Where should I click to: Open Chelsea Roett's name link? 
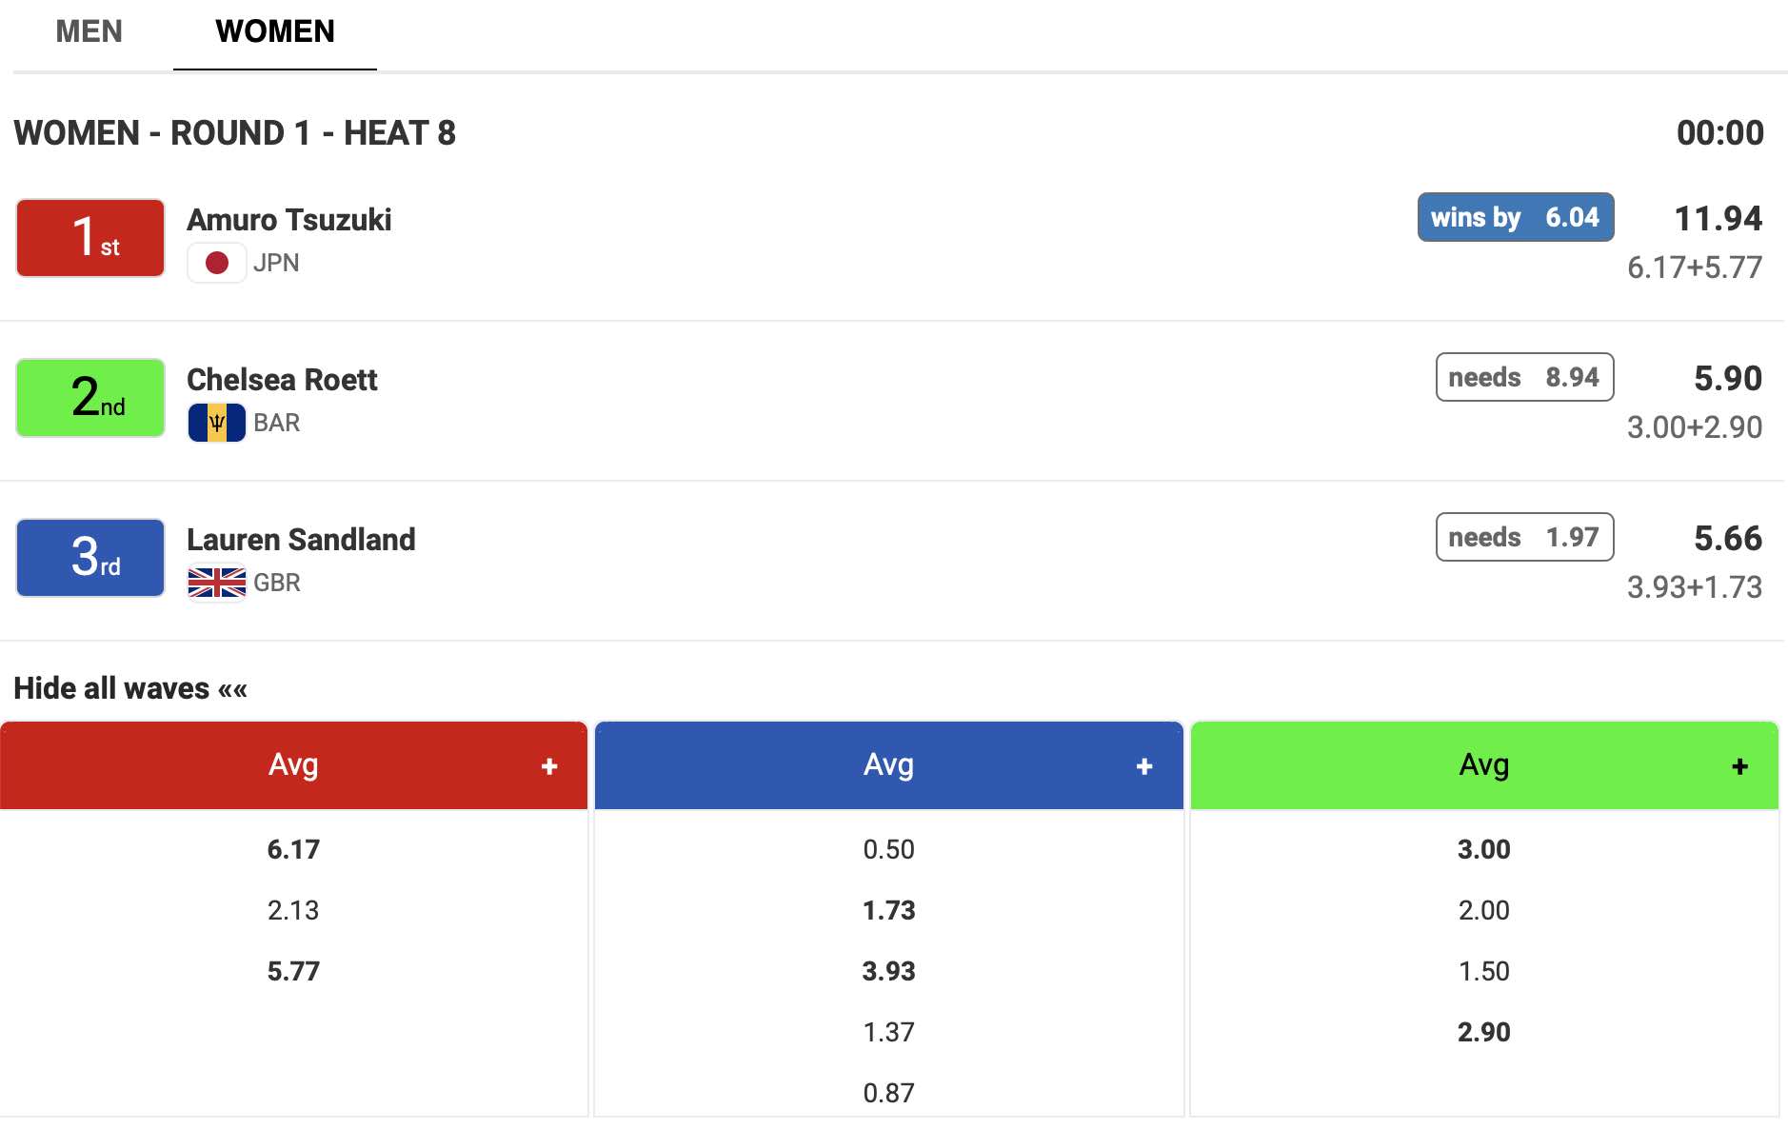tap(282, 380)
